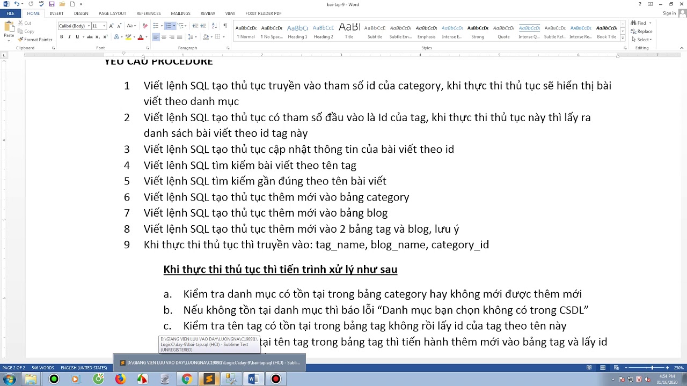
Task: Open Word Help question mark
Action: (640, 4)
